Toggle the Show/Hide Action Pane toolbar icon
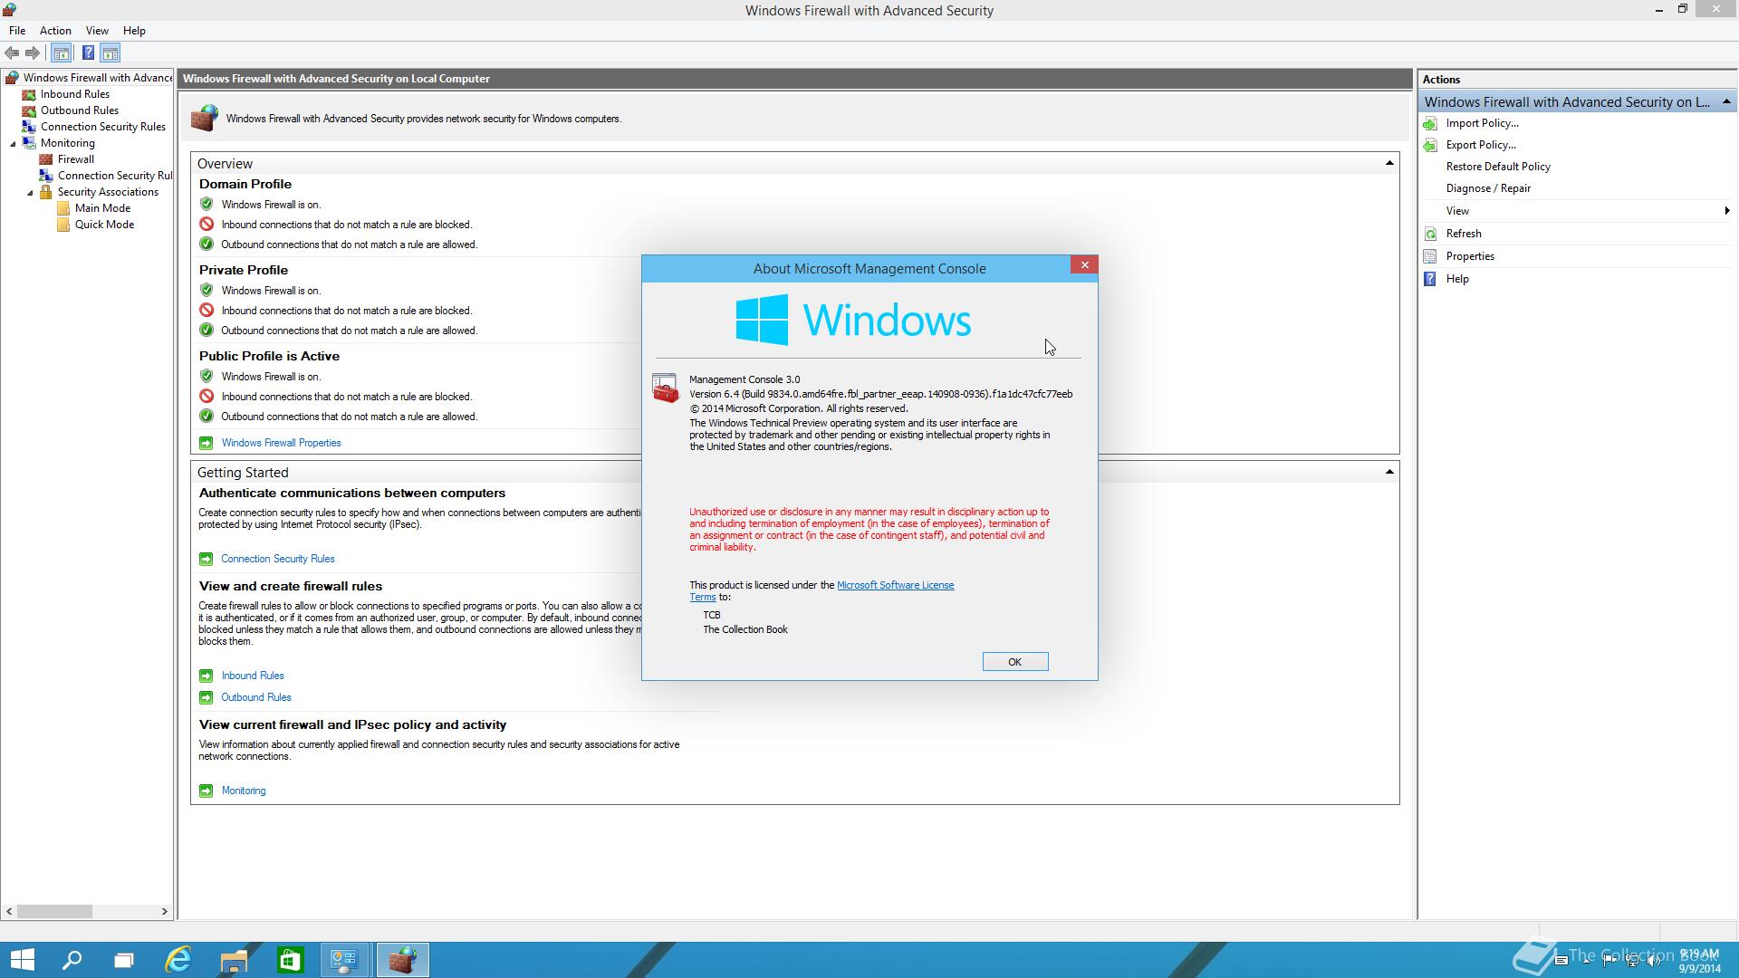The width and height of the screenshot is (1739, 978). (x=110, y=53)
